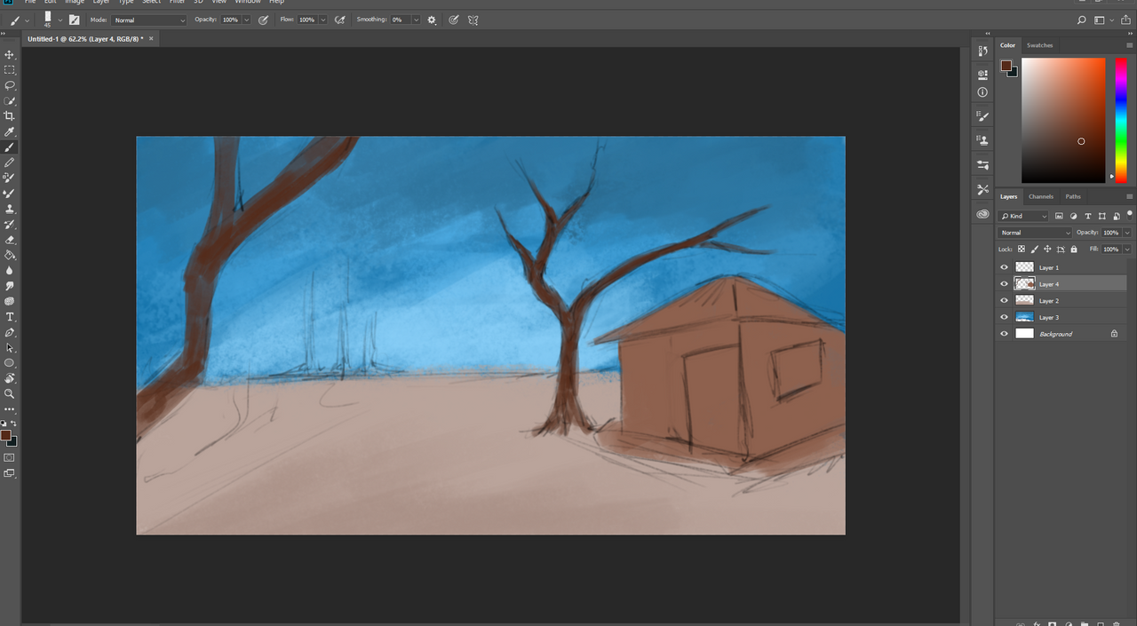Select the Eyedropper tool

[x=10, y=131]
